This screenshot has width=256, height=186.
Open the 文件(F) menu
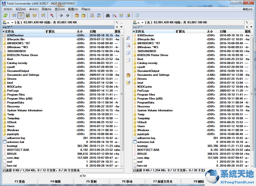(8, 9)
